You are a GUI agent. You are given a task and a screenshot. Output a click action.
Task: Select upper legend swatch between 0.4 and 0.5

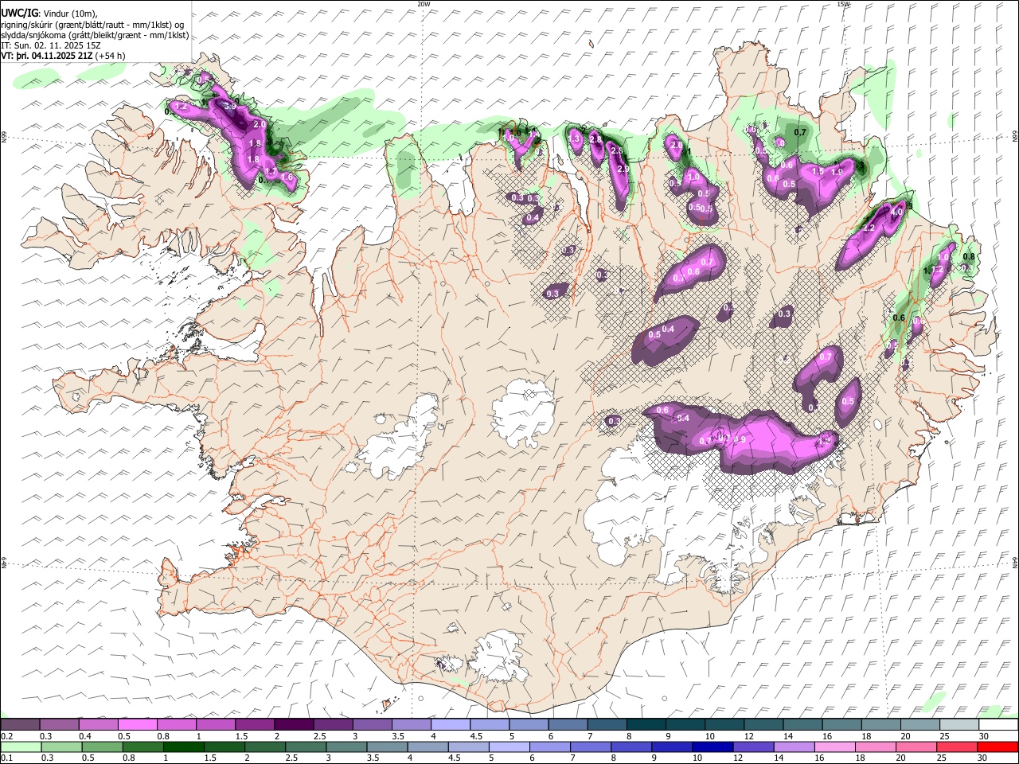(98, 724)
